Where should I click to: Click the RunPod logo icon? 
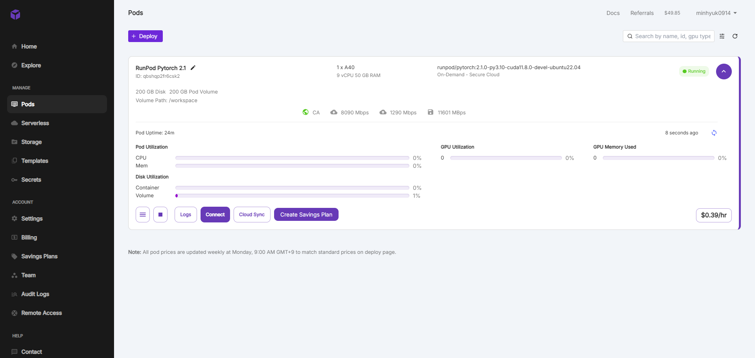pos(15,15)
